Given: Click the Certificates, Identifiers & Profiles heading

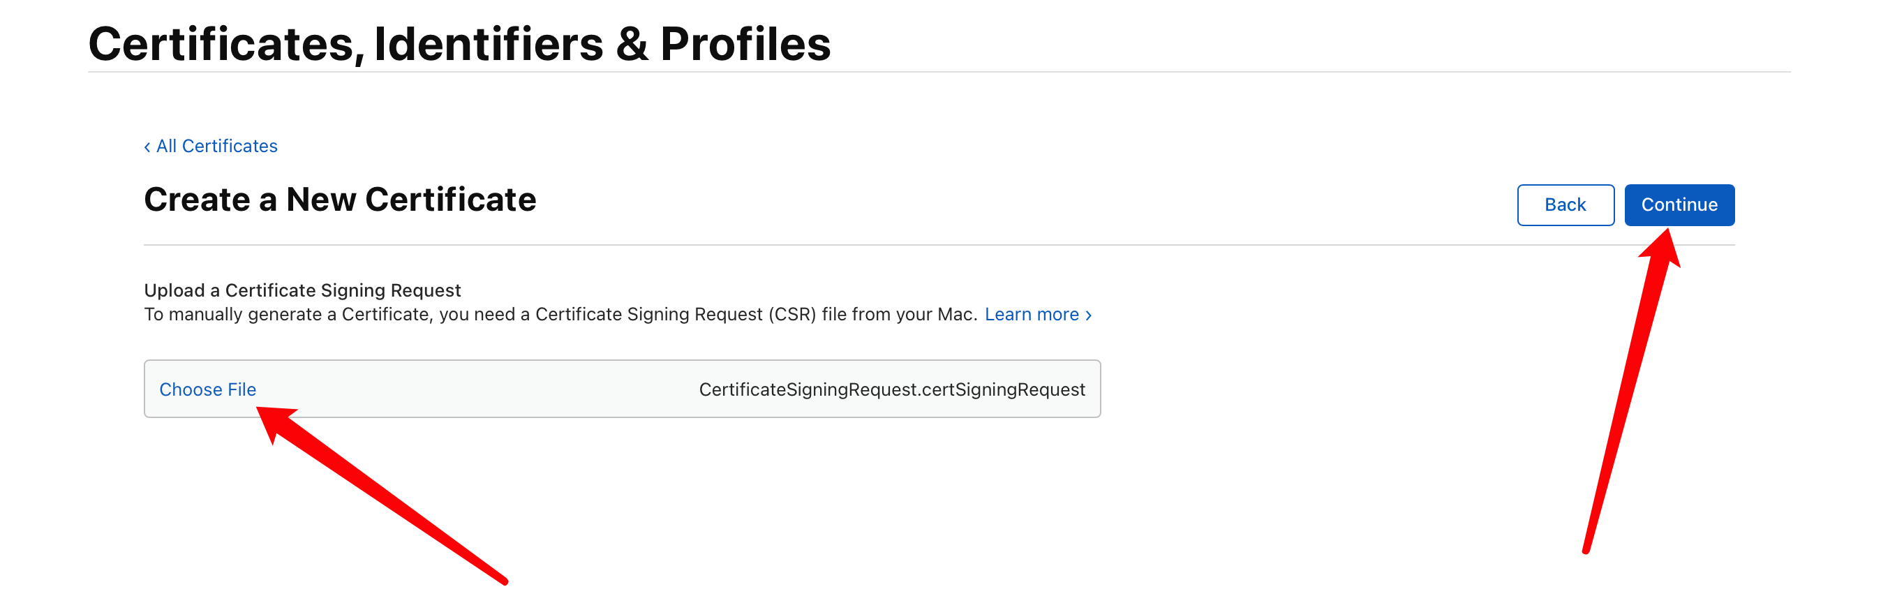Looking at the screenshot, I should pos(459,43).
